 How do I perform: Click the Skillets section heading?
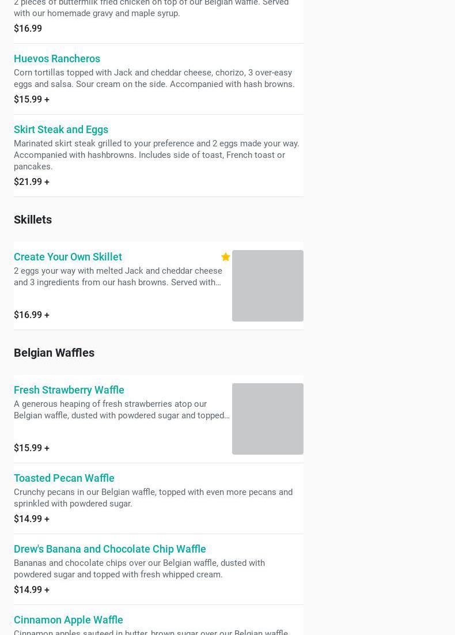tap(33, 220)
